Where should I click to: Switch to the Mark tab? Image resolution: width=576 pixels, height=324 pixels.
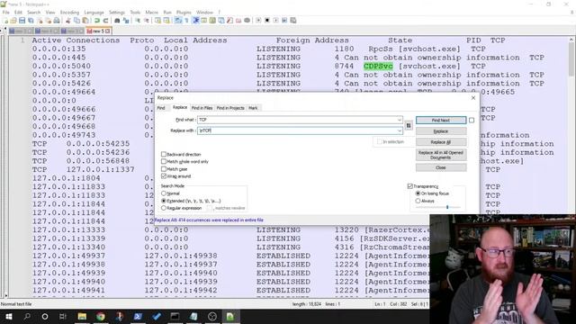click(253, 108)
